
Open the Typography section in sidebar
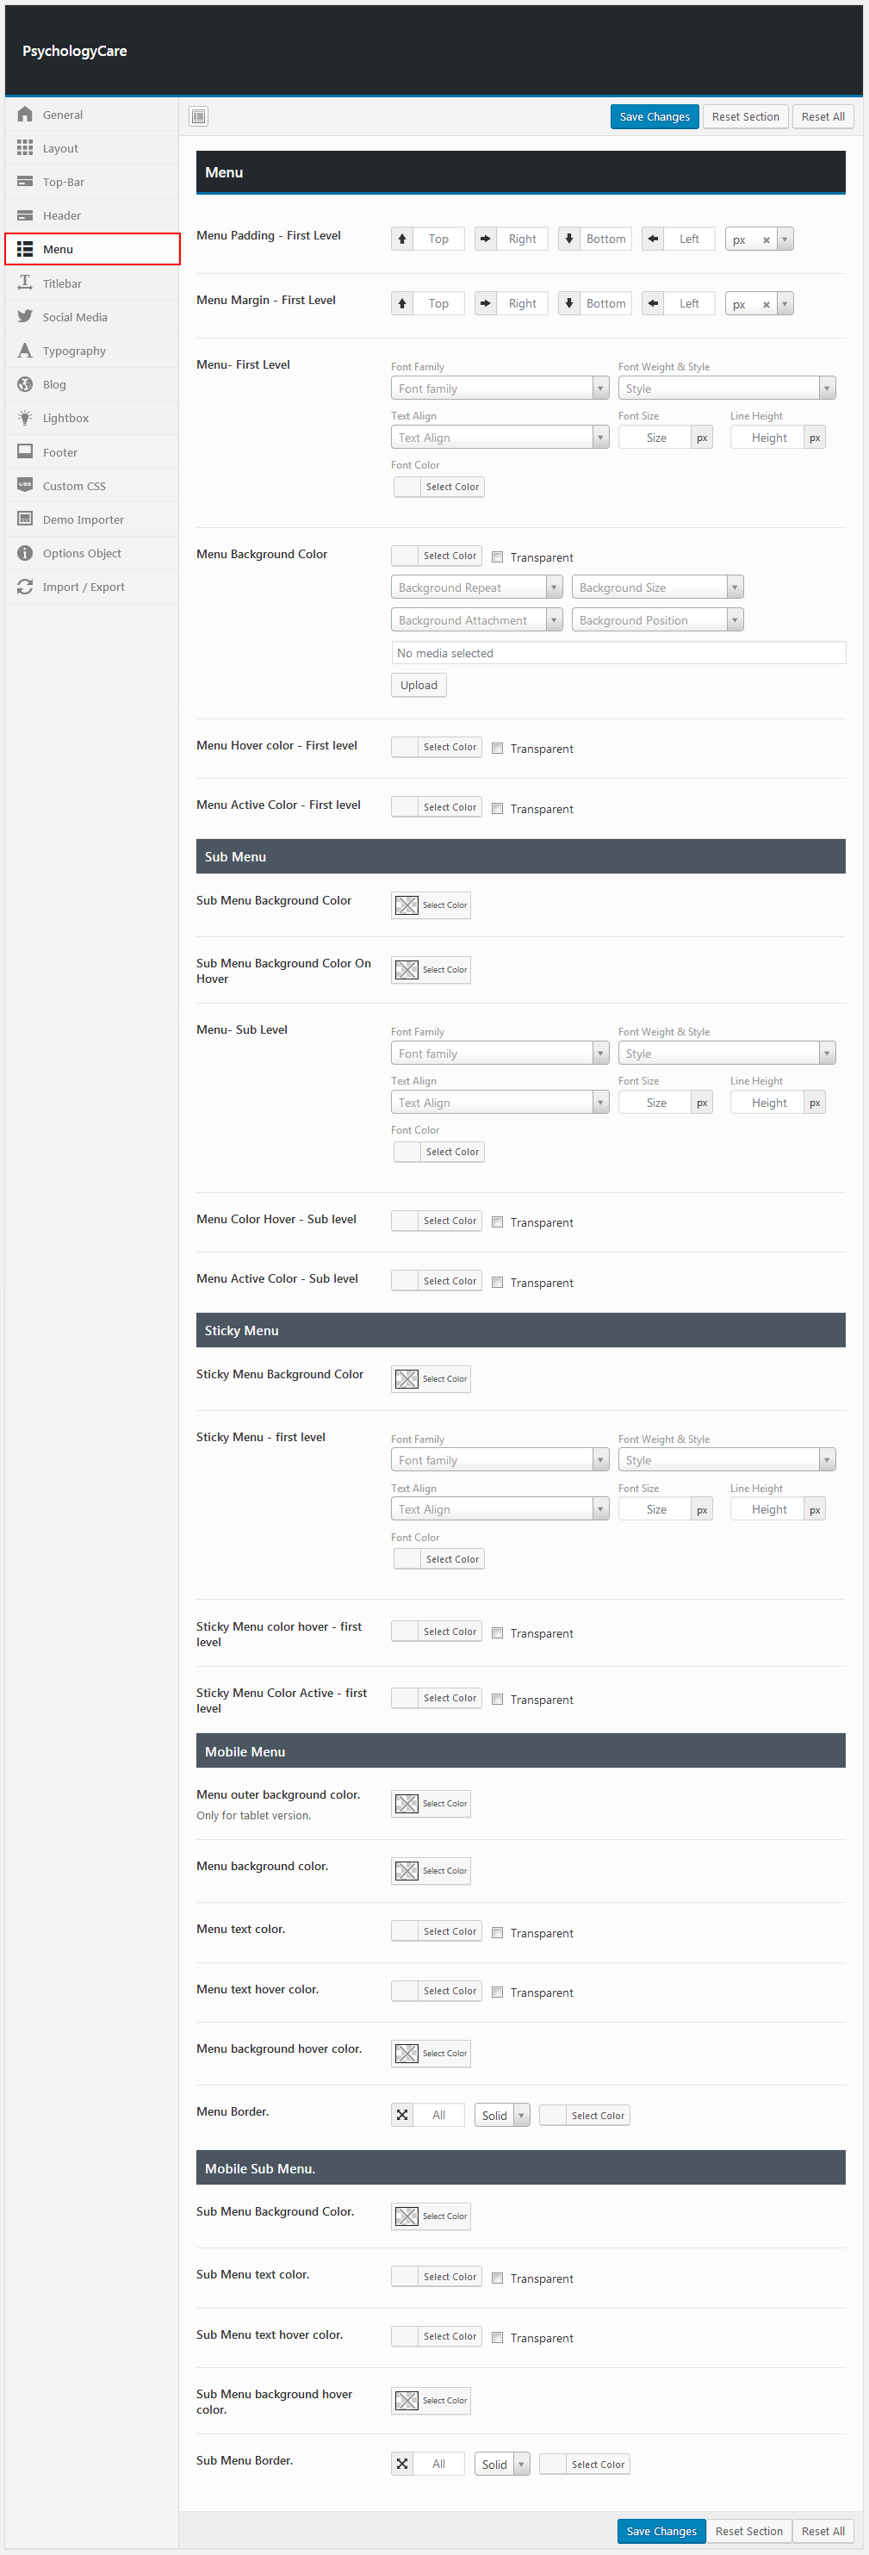(73, 351)
